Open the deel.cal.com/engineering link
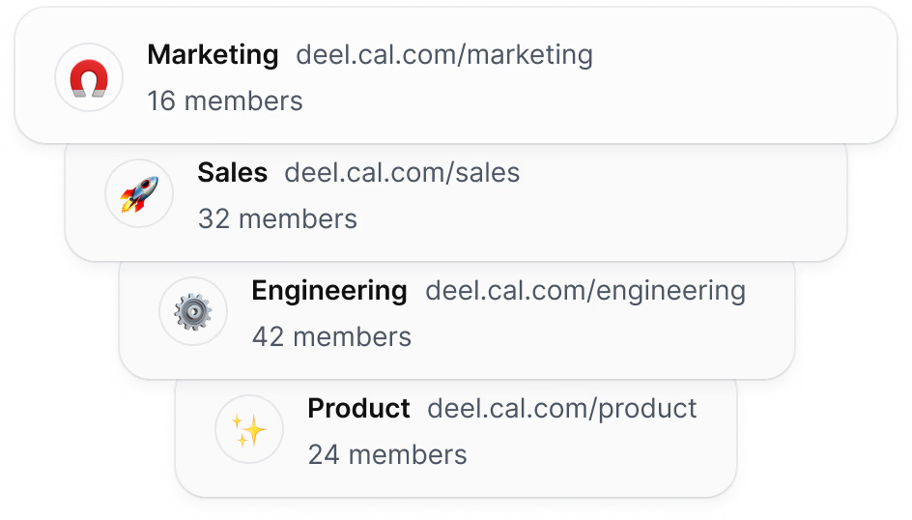 tap(585, 291)
